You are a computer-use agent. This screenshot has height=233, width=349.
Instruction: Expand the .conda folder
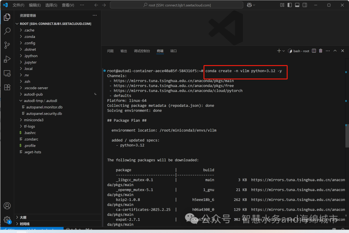(57, 37)
